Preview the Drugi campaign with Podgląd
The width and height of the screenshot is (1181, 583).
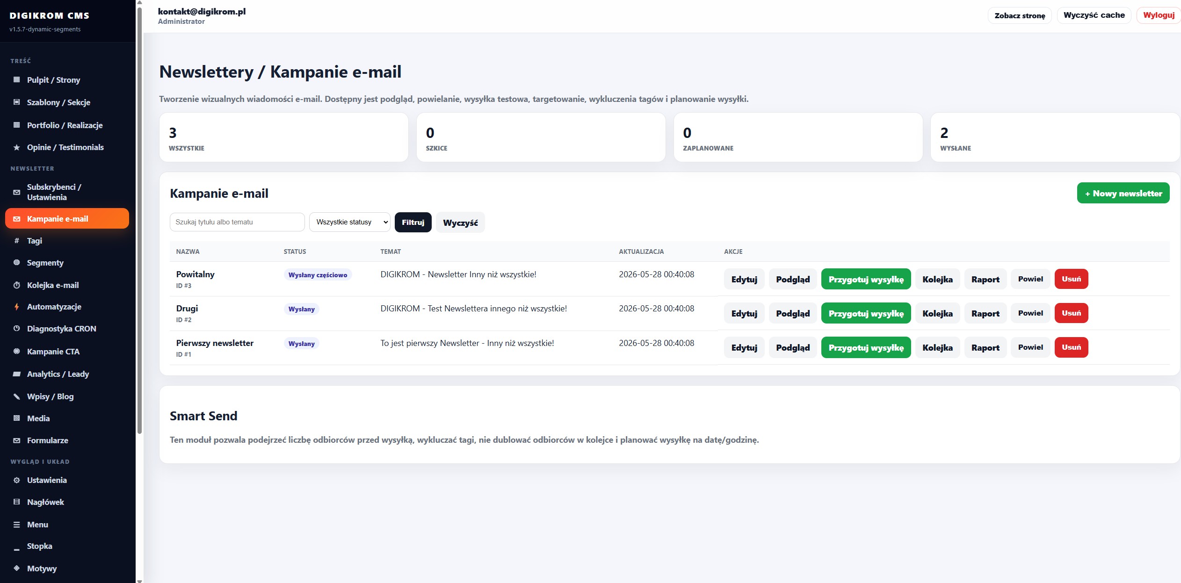click(x=793, y=313)
